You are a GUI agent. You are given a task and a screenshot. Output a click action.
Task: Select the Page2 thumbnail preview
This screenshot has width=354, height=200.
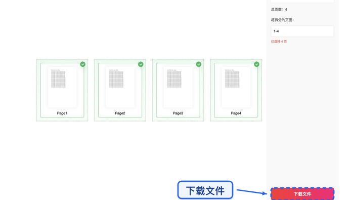coord(120,87)
